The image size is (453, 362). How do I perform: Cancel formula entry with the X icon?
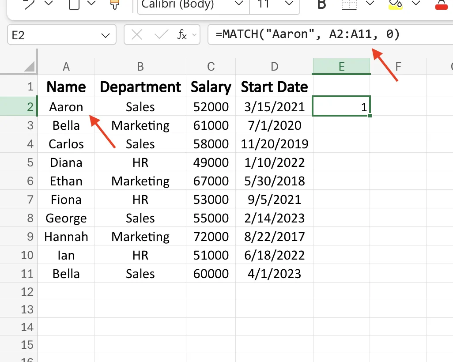point(137,35)
